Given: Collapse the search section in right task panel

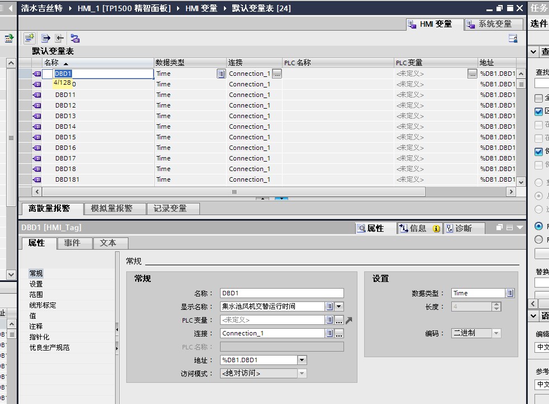Looking at the screenshot, I should (x=533, y=52).
